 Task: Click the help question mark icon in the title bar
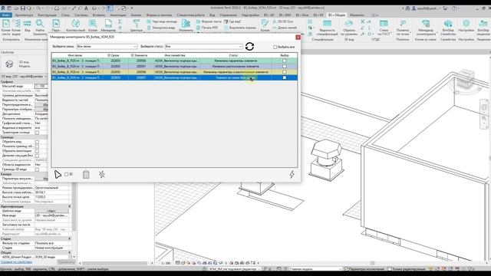[454, 8]
